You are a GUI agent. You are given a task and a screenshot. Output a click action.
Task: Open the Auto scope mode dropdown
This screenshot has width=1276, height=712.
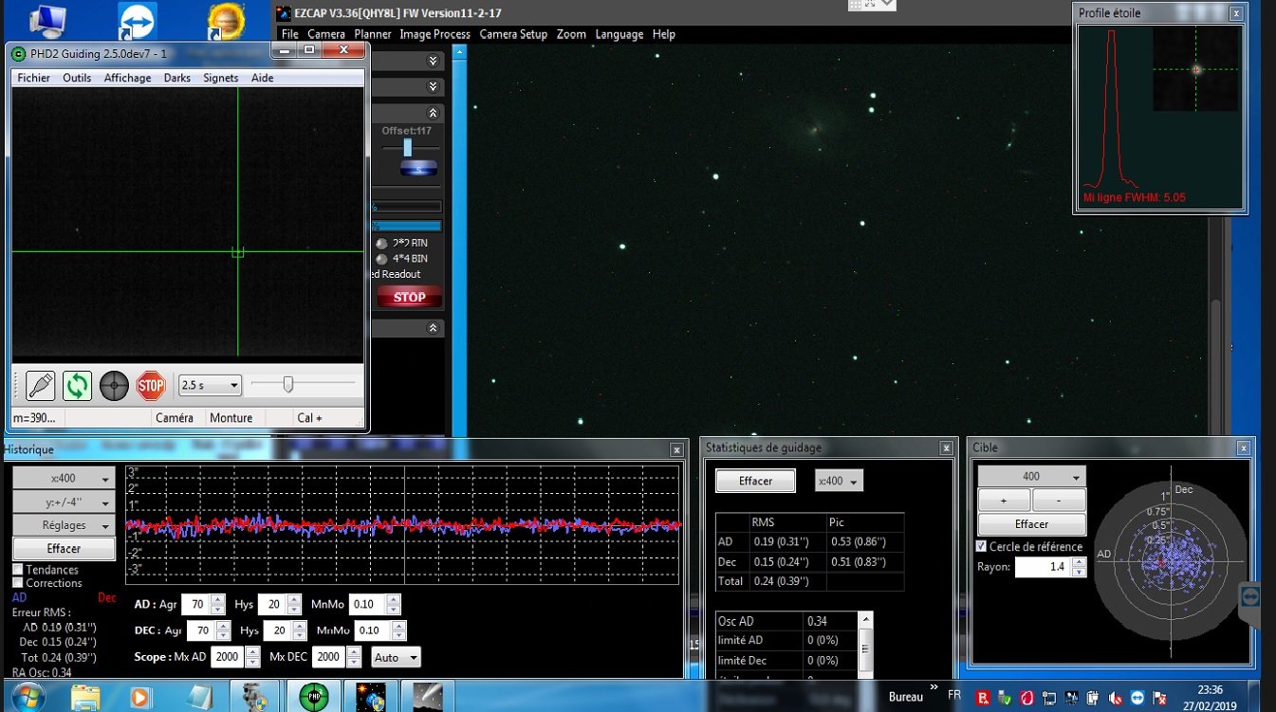[395, 657]
